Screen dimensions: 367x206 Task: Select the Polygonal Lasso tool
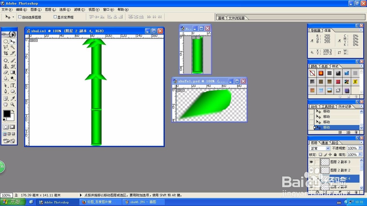tap(6, 47)
